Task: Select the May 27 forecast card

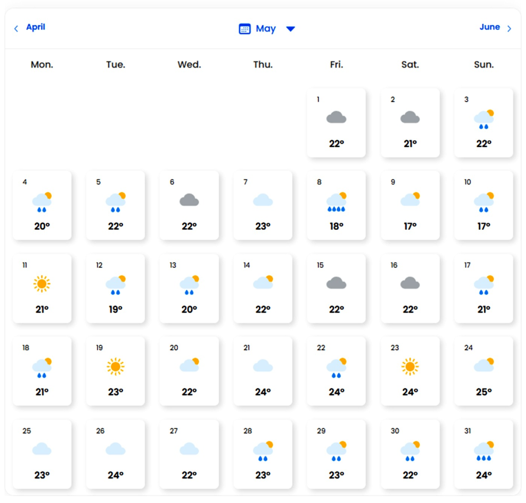Action: coord(189,454)
